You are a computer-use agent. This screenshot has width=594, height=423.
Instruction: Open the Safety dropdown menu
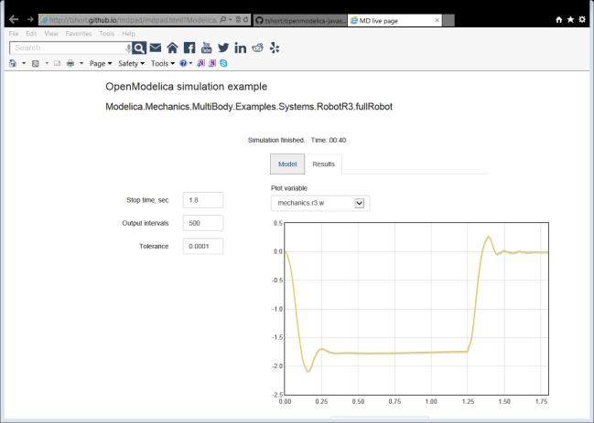click(x=132, y=64)
